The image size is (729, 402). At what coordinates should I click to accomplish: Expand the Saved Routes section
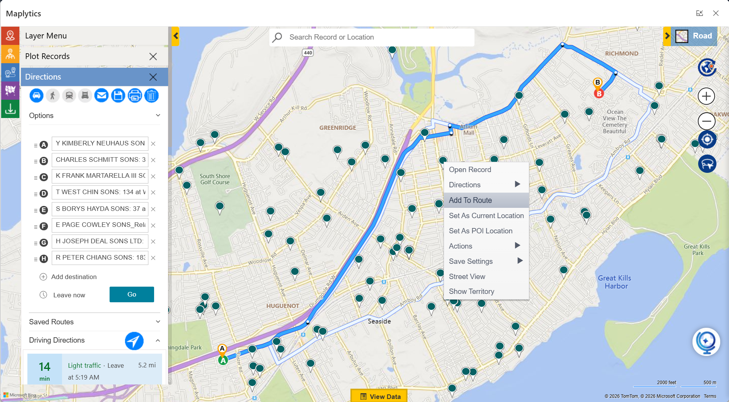tap(95, 322)
